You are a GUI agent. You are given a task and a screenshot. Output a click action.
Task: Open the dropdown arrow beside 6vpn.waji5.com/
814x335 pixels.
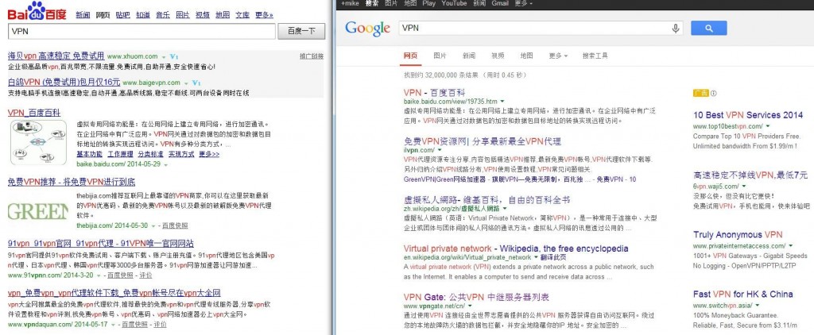743,186
